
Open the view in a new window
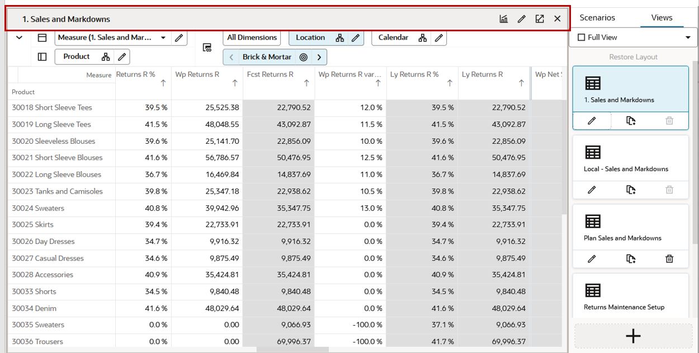pyautogui.click(x=539, y=18)
